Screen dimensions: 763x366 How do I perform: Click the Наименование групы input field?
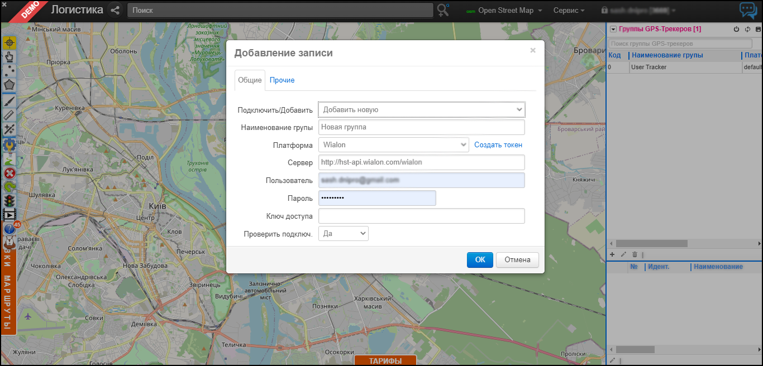[422, 127]
